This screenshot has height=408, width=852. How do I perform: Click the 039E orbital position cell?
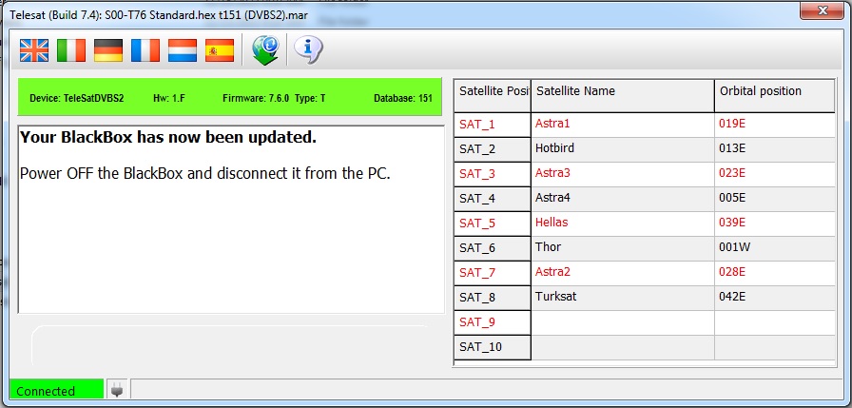(x=775, y=223)
